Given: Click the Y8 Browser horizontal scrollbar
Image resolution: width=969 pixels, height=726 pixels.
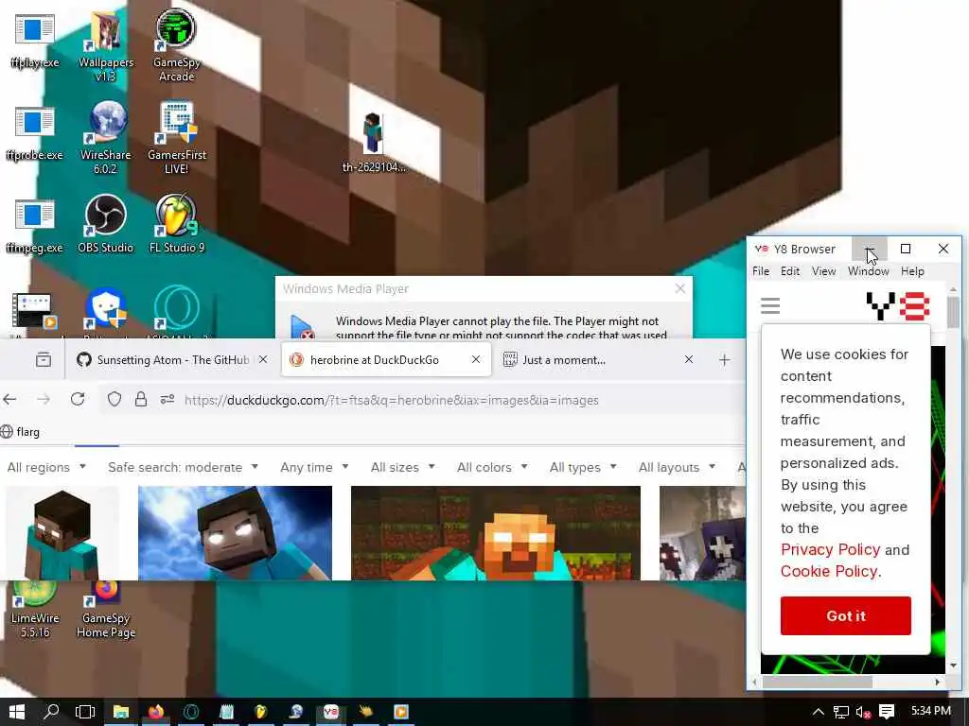Looking at the screenshot, I should pyautogui.click(x=817, y=682).
